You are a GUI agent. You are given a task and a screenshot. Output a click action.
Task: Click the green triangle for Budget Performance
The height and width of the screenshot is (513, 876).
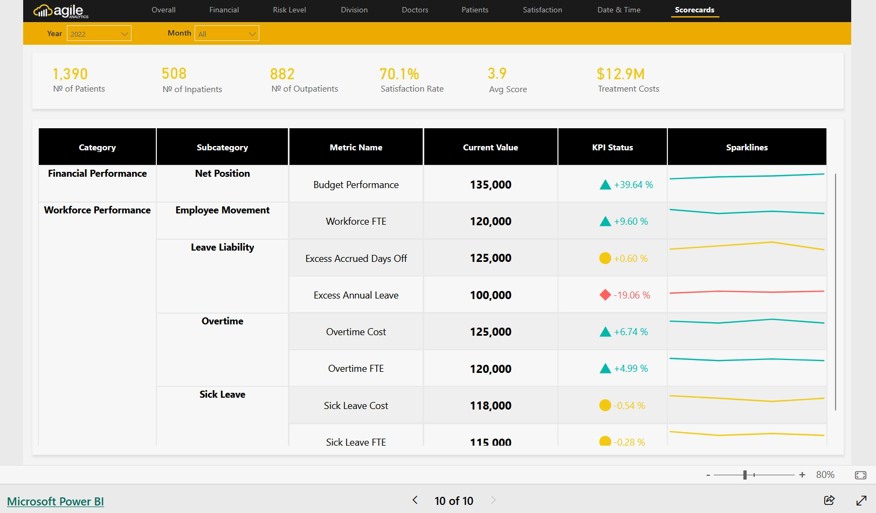point(605,185)
